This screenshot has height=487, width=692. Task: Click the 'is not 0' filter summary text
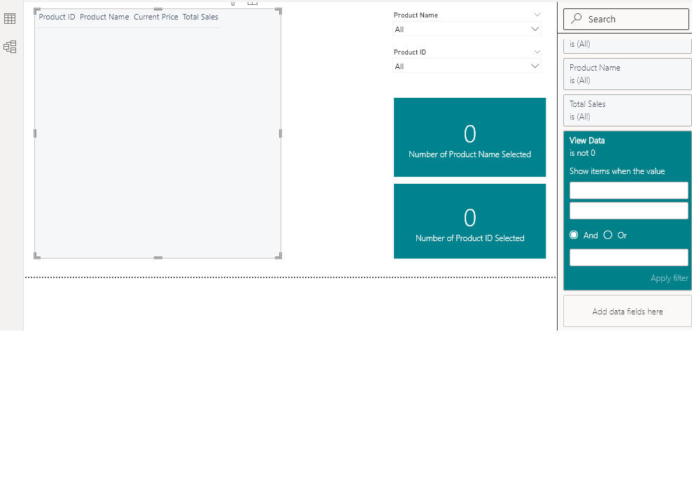click(x=582, y=153)
